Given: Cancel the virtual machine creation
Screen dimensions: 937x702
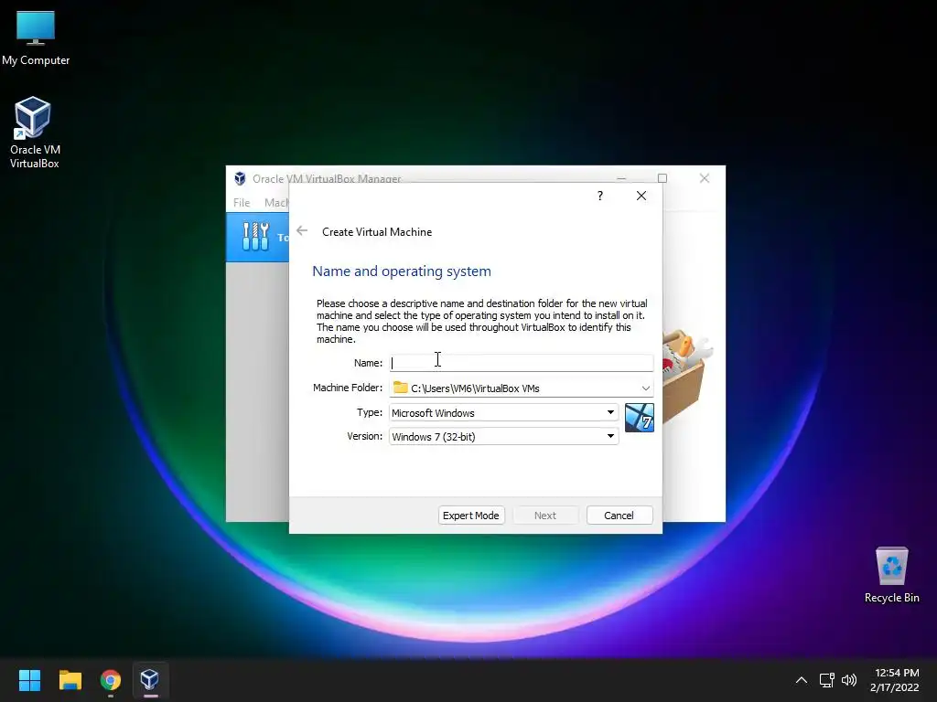Looking at the screenshot, I should click(619, 516).
